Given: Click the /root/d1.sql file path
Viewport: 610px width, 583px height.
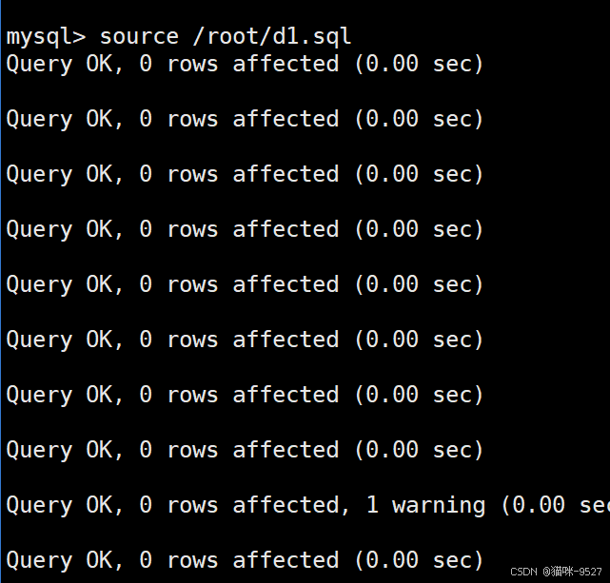Looking at the screenshot, I should pos(272,36).
